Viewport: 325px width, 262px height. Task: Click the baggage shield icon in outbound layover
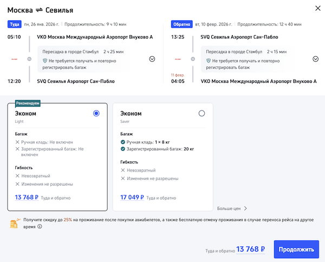45,61
